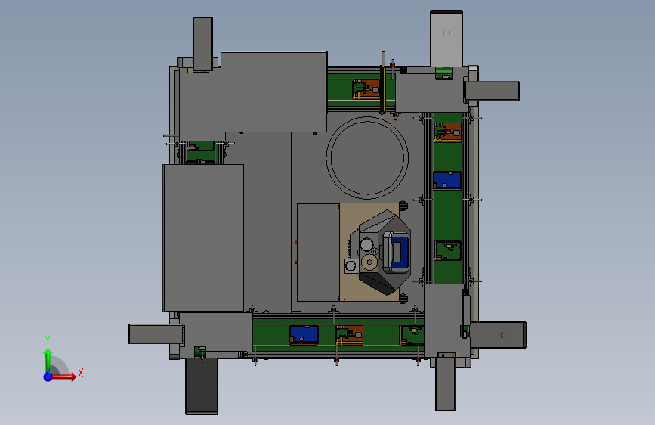This screenshot has height=425, width=655.
Task: Select the green circuit board on the right conveyor
Action: 448,250
